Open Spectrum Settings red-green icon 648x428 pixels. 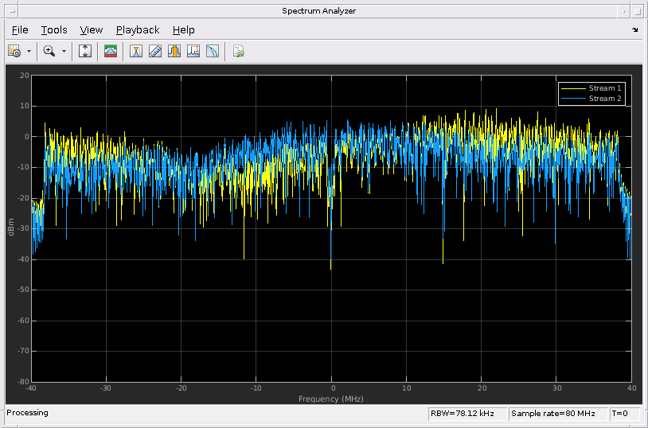point(111,51)
